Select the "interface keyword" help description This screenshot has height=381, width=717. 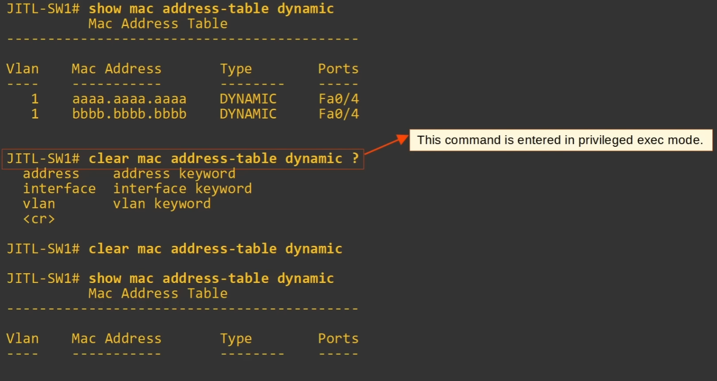(x=183, y=189)
